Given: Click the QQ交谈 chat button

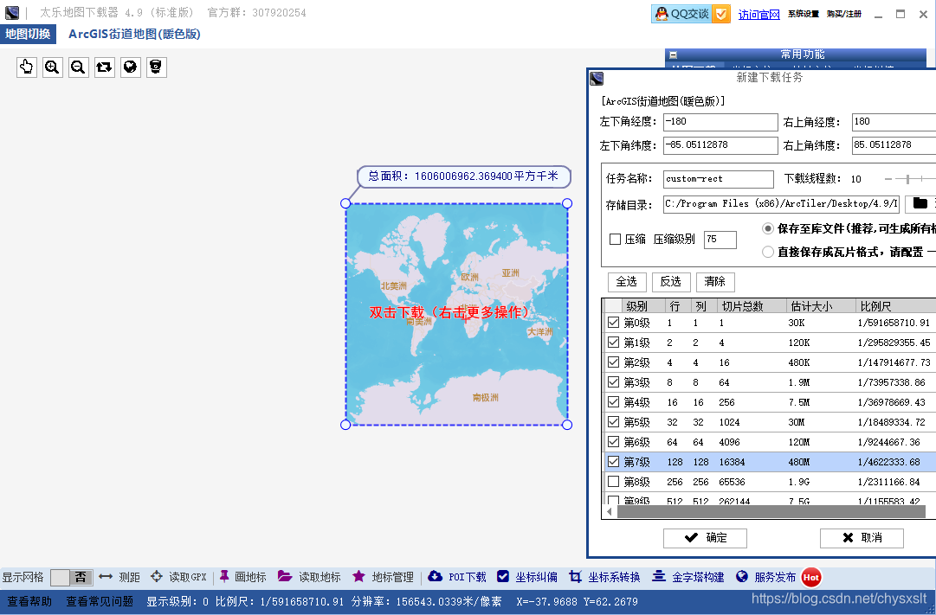Looking at the screenshot, I should pyautogui.click(x=681, y=14).
